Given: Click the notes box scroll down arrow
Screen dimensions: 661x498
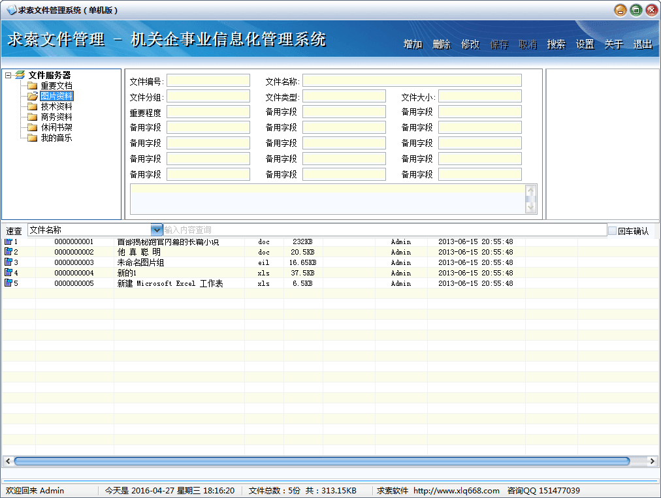Looking at the screenshot, I should [x=531, y=207].
